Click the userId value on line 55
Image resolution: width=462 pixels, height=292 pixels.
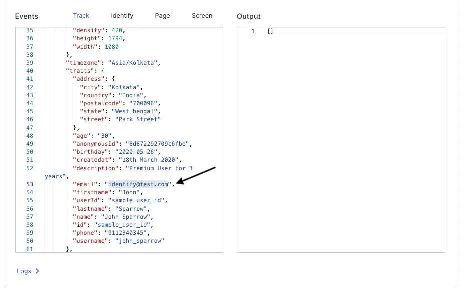[x=136, y=200]
